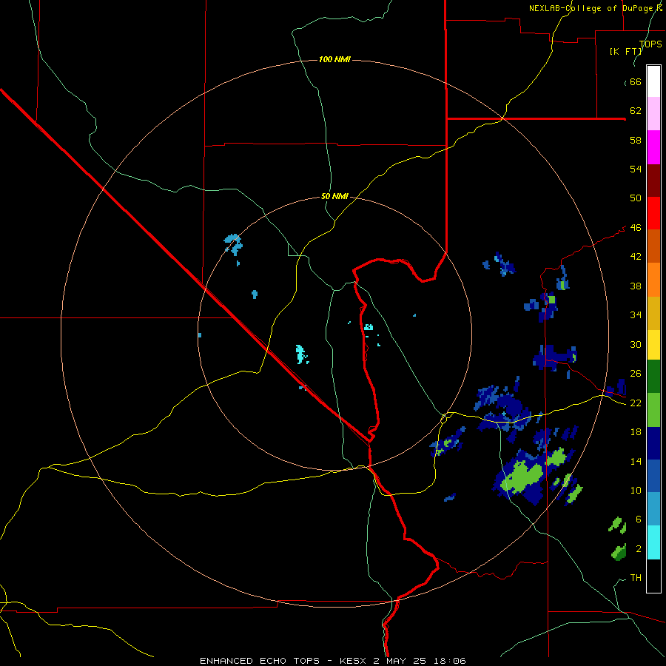666x666 pixels.
Task: Click the bright red legend swatch
Action: click(653, 213)
